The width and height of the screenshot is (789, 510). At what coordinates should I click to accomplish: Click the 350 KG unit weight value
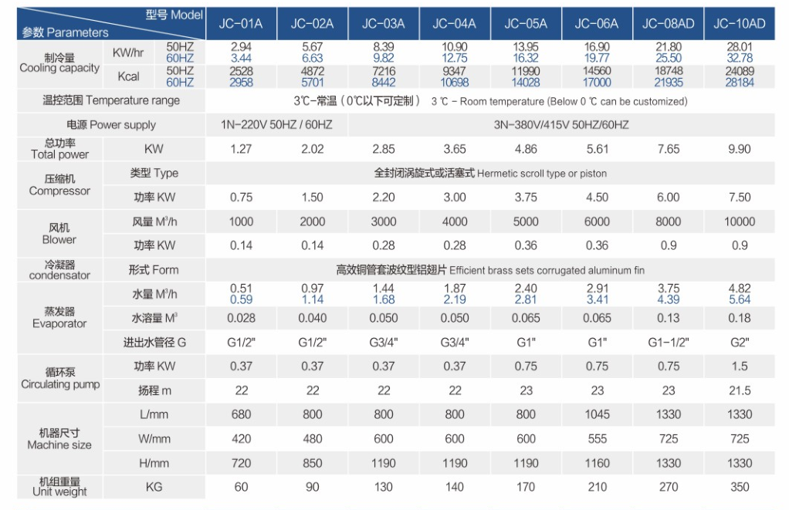(739, 487)
